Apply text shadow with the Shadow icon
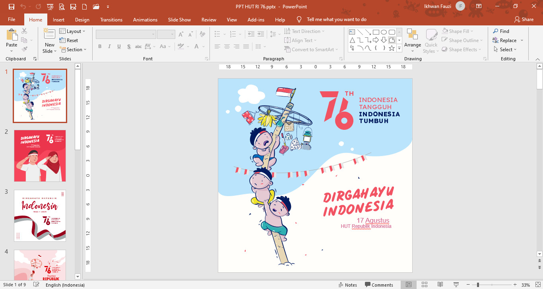Viewport: 543px width, 289px height. click(129, 46)
